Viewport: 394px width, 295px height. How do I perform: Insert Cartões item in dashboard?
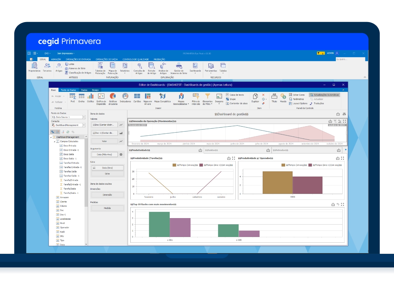(x=137, y=98)
